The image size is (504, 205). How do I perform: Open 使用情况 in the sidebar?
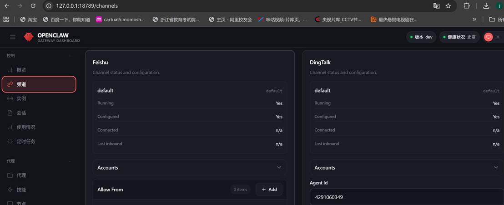click(39, 127)
